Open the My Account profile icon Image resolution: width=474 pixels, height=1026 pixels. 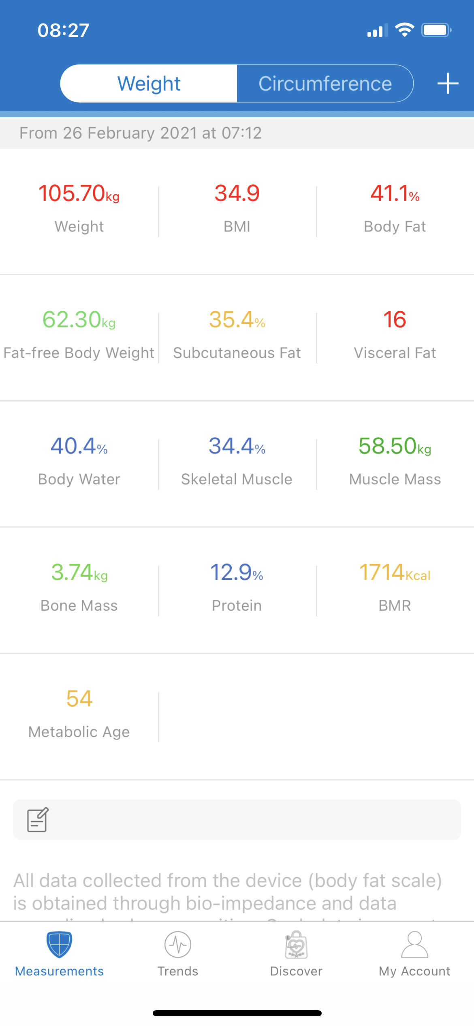(414, 944)
